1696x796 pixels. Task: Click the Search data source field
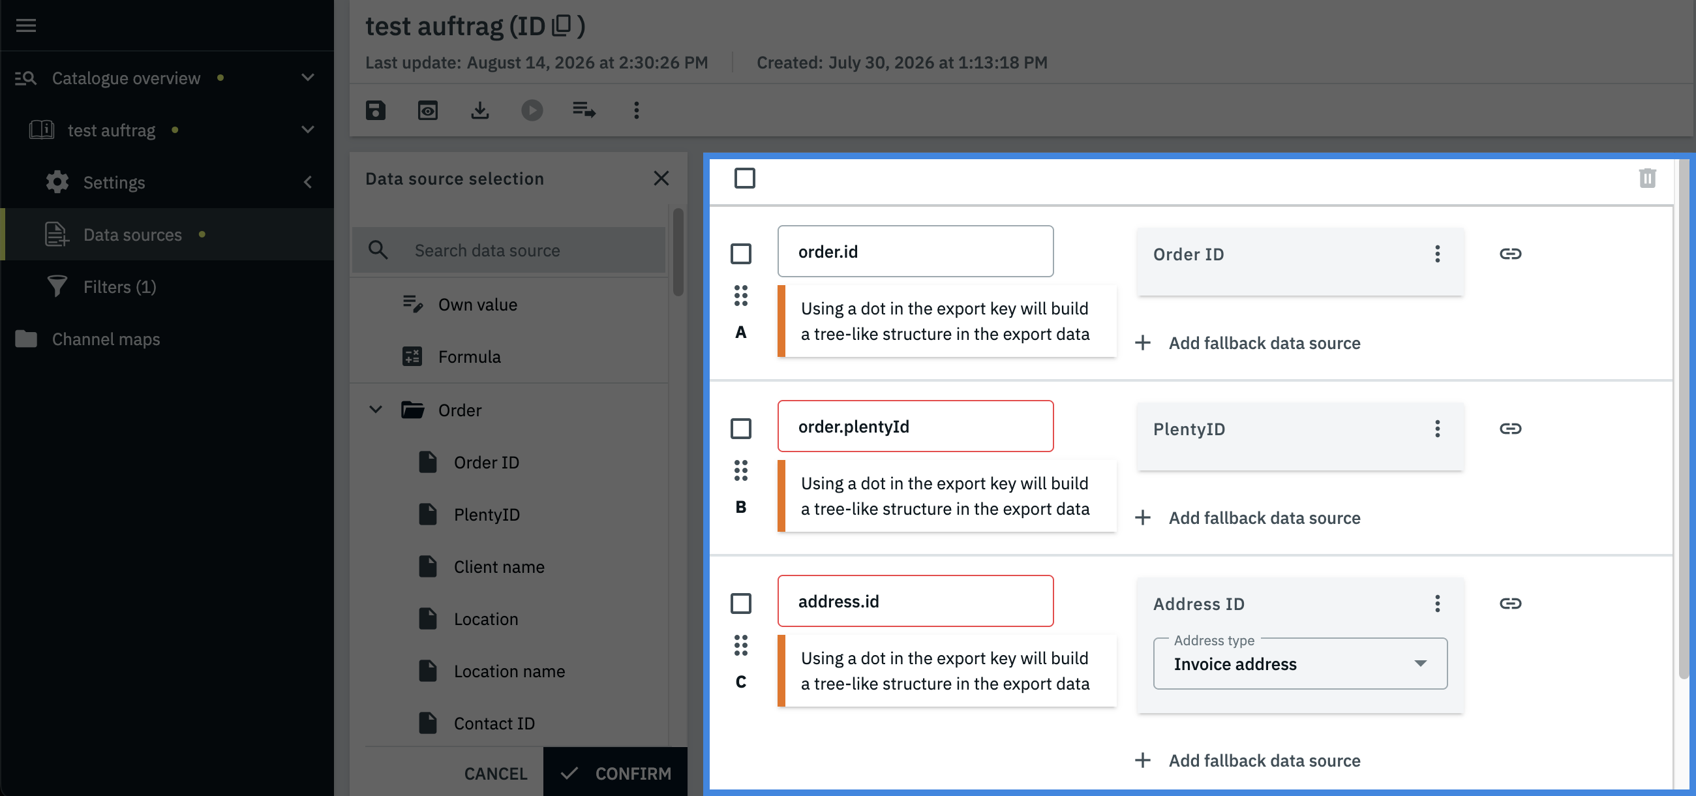click(509, 250)
